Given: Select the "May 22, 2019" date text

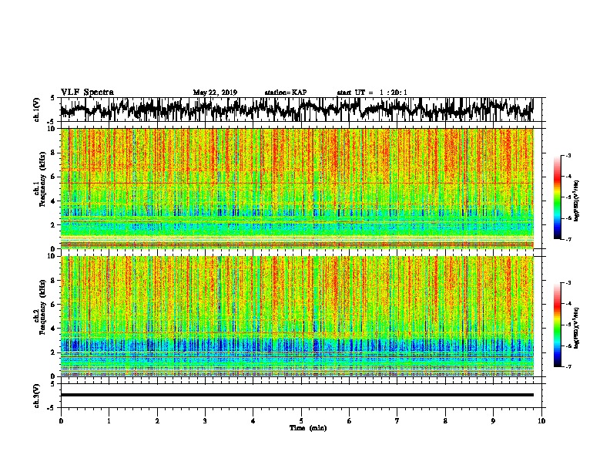Looking at the screenshot, I should 215,93.
